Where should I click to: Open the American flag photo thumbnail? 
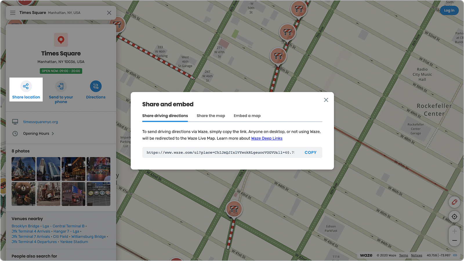click(x=73, y=194)
